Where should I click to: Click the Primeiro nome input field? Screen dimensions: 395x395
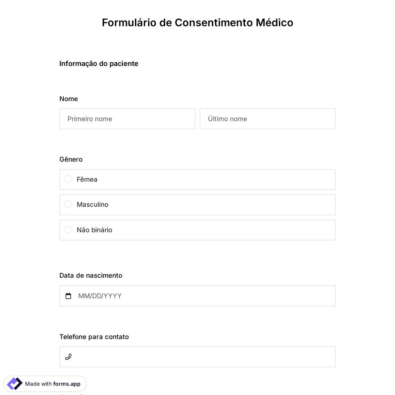127,118
